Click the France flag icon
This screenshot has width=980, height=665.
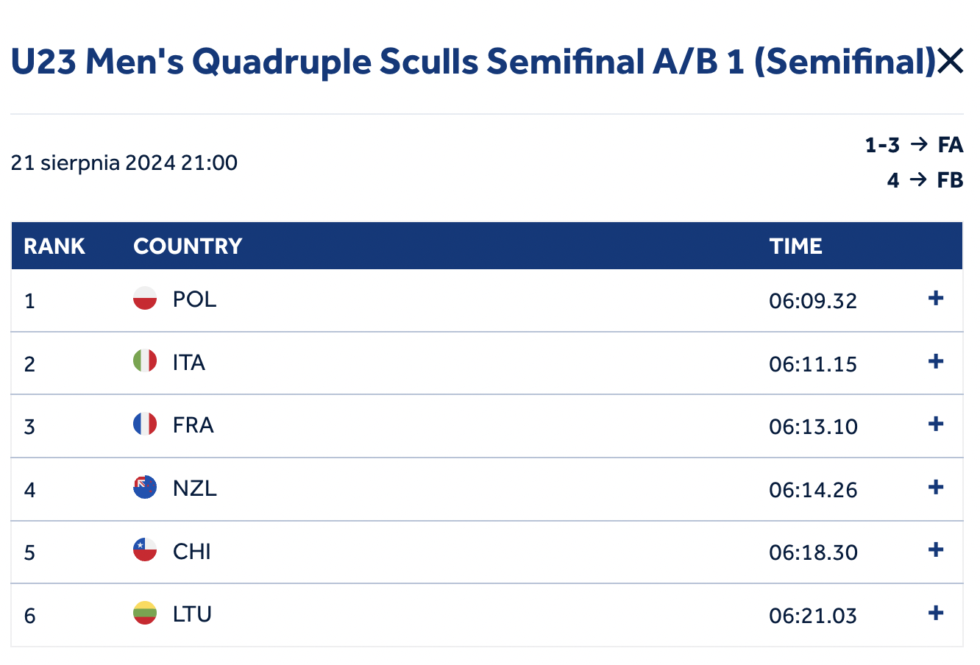(145, 424)
